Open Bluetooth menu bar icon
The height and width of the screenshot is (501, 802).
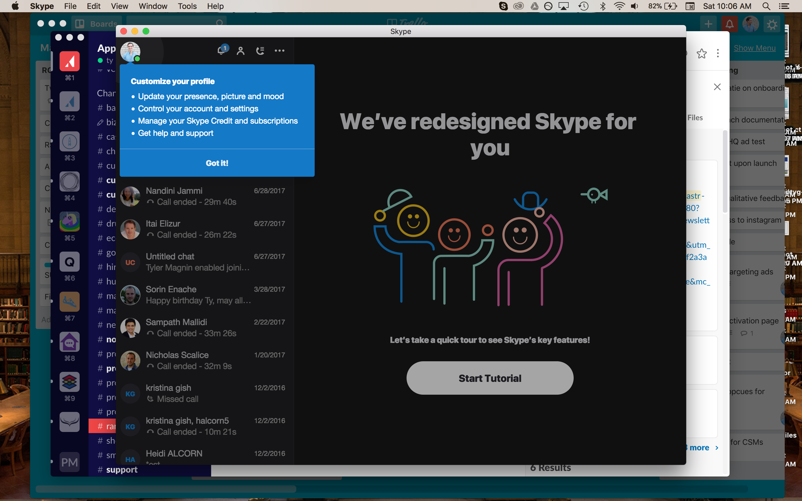pyautogui.click(x=603, y=6)
